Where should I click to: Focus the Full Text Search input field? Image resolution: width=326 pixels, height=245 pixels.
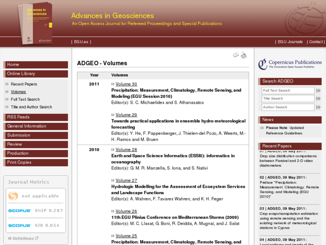point(288,90)
